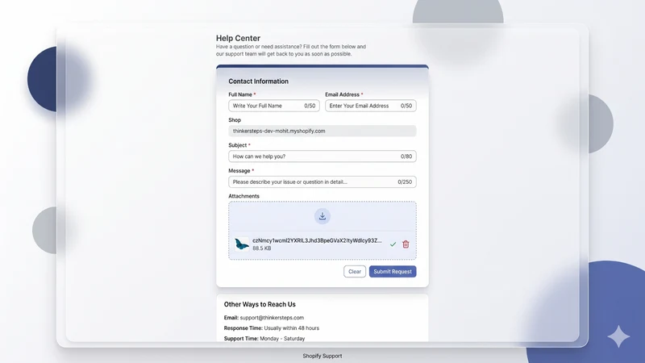This screenshot has width=645, height=363.
Task: Click the upload icon in Attachments area
Action: [x=322, y=216]
